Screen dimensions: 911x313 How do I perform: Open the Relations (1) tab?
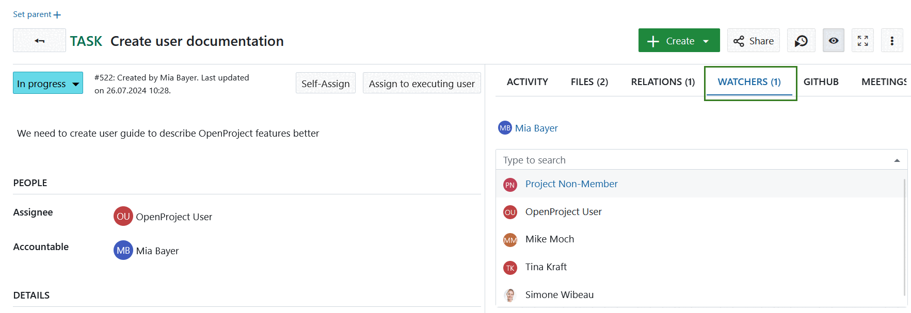[662, 82]
